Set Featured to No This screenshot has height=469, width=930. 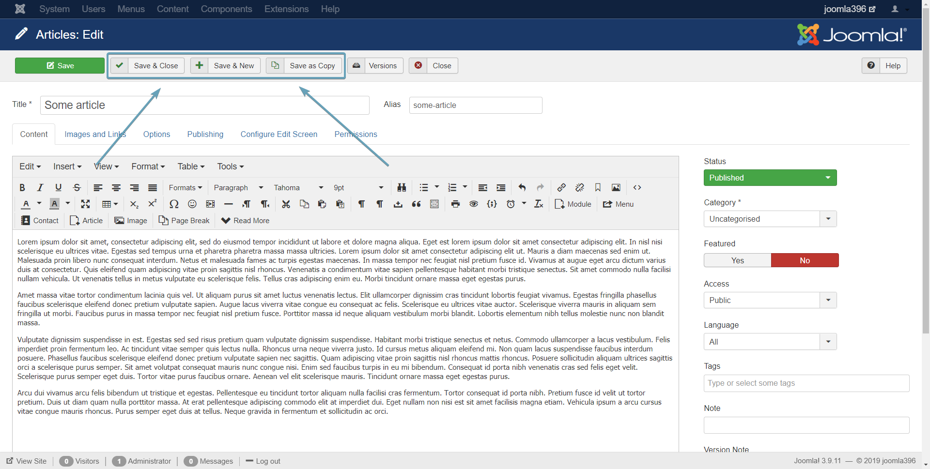[x=805, y=260]
